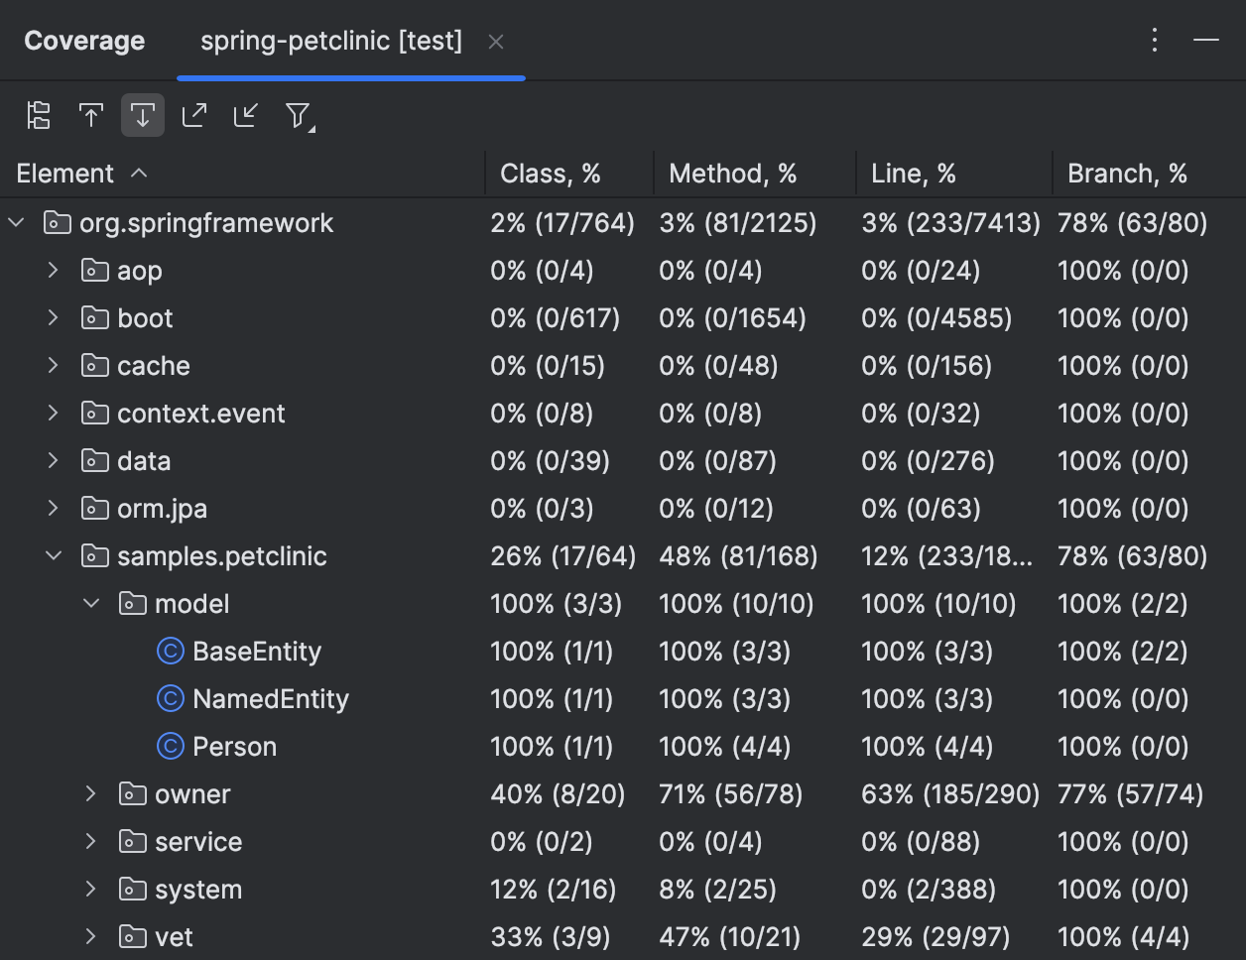Expand the boot package node
This screenshot has width=1246, height=960.
tap(54, 318)
